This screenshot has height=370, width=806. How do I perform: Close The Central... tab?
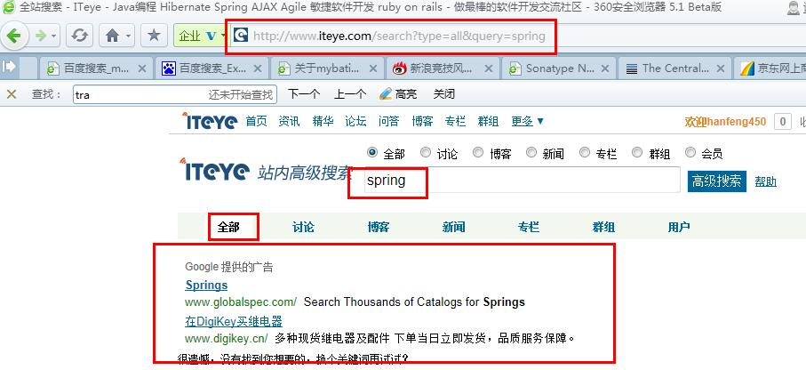(x=720, y=68)
